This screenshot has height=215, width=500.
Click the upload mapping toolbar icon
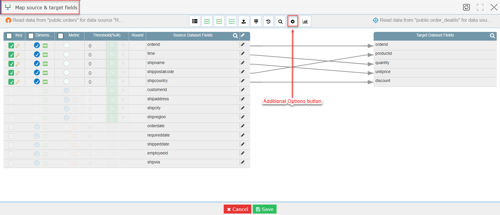(244, 21)
